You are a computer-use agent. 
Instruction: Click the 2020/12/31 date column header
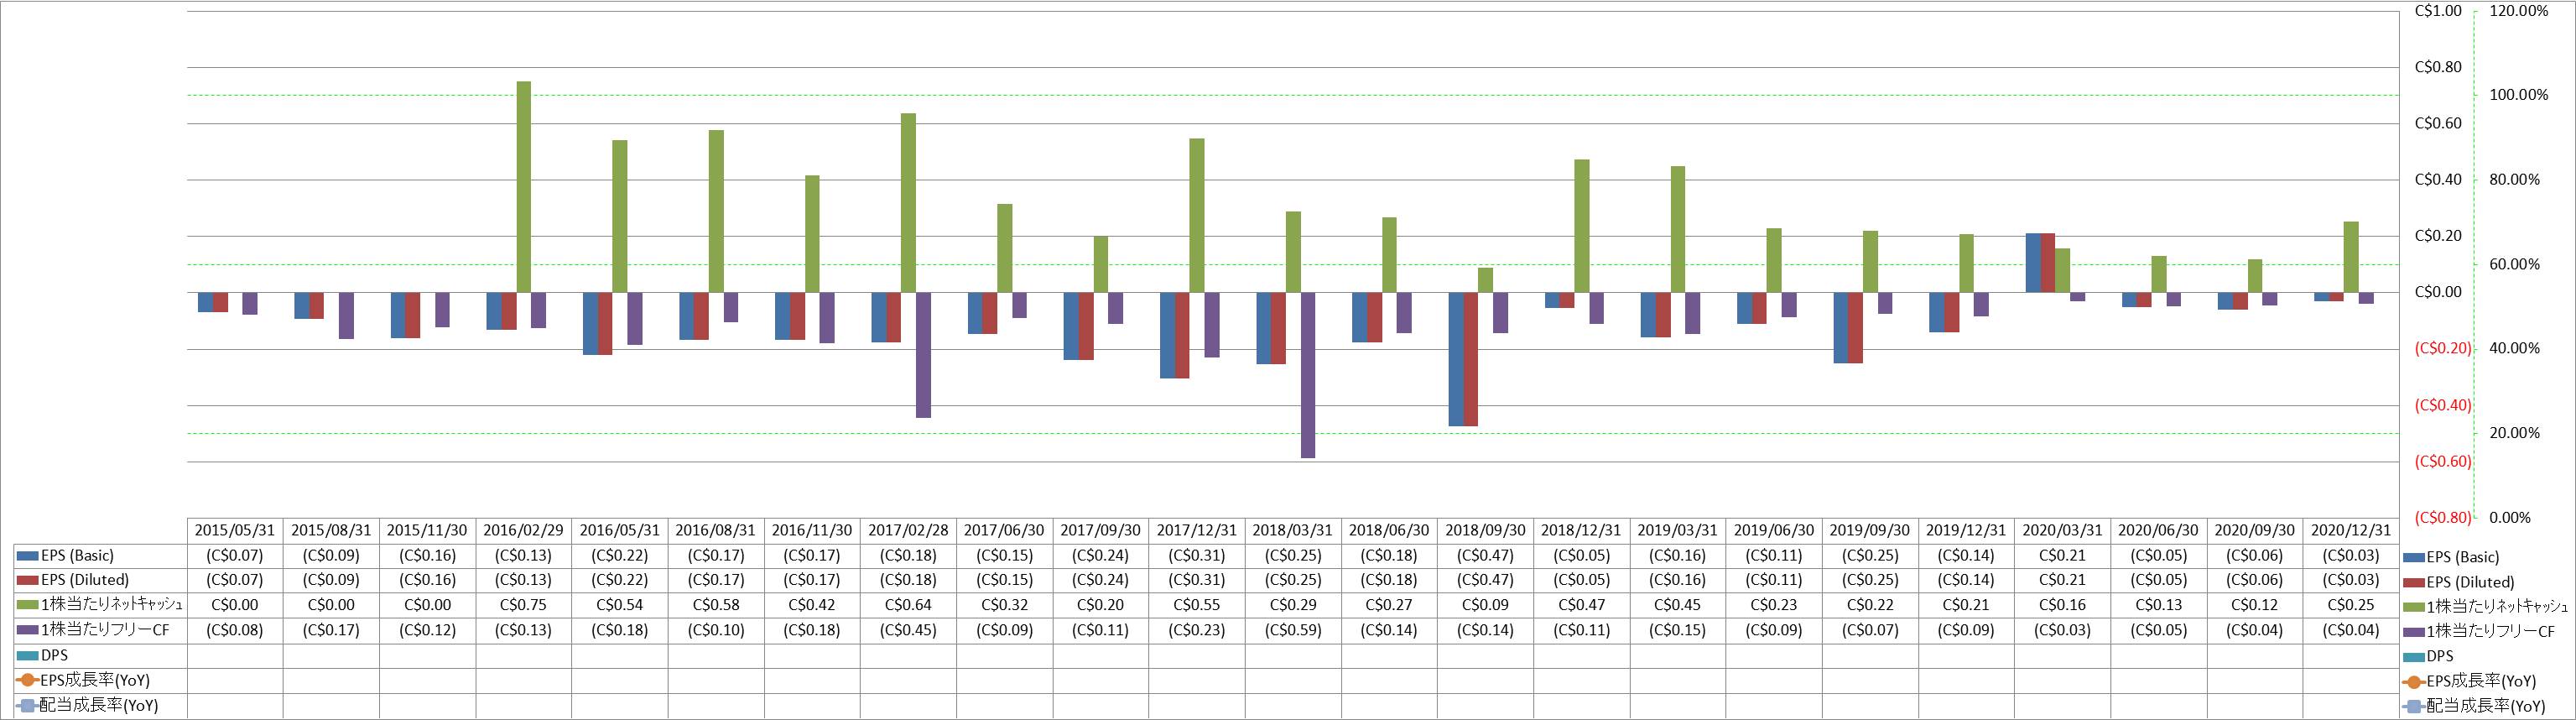(x=2351, y=531)
